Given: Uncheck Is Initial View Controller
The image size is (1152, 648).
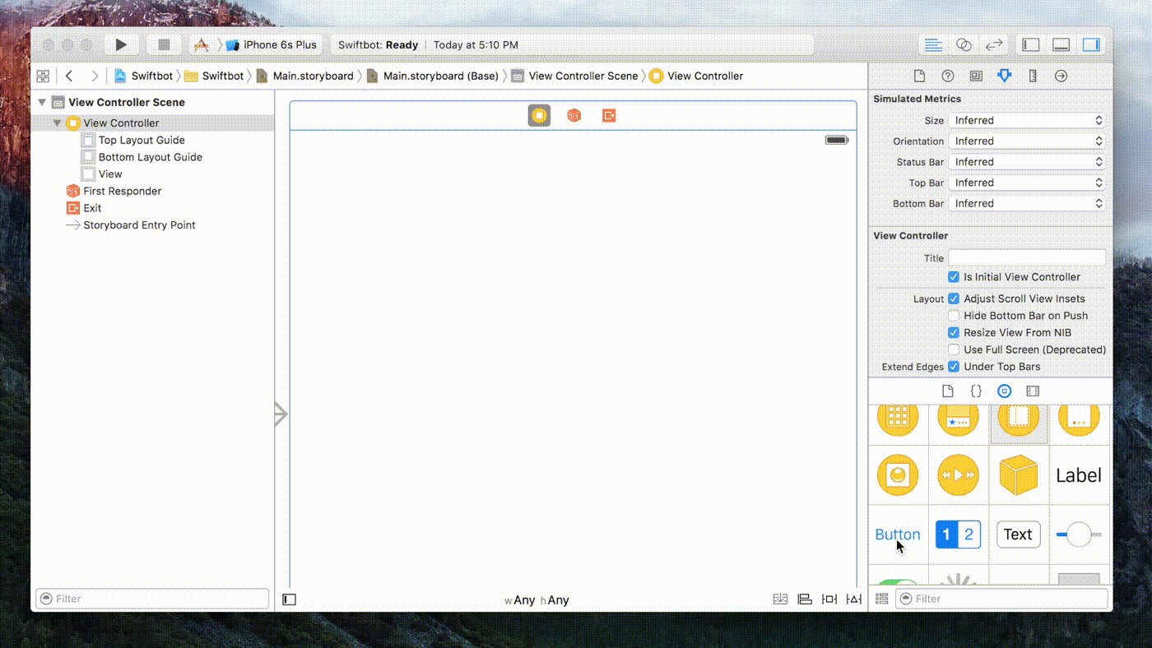Looking at the screenshot, I should tap(954, 277).
